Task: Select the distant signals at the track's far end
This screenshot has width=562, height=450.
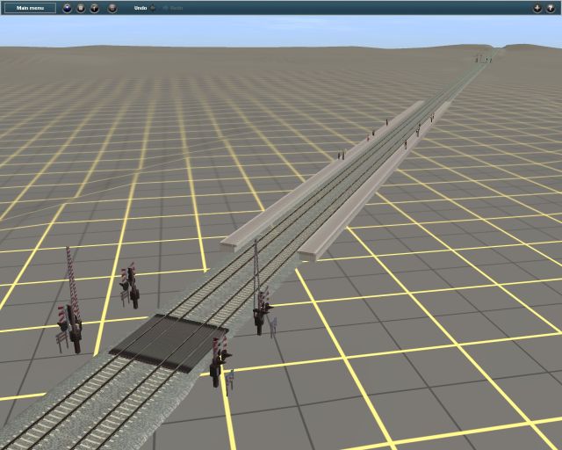Action: (x=480, y=59)
